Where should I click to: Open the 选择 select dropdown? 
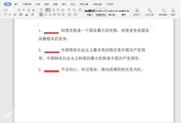tap(173, 12)
